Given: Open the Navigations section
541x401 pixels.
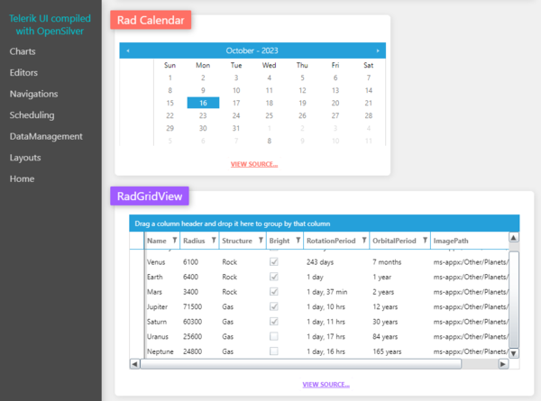Looking at the screenshot, I should [x=34, y=94].
